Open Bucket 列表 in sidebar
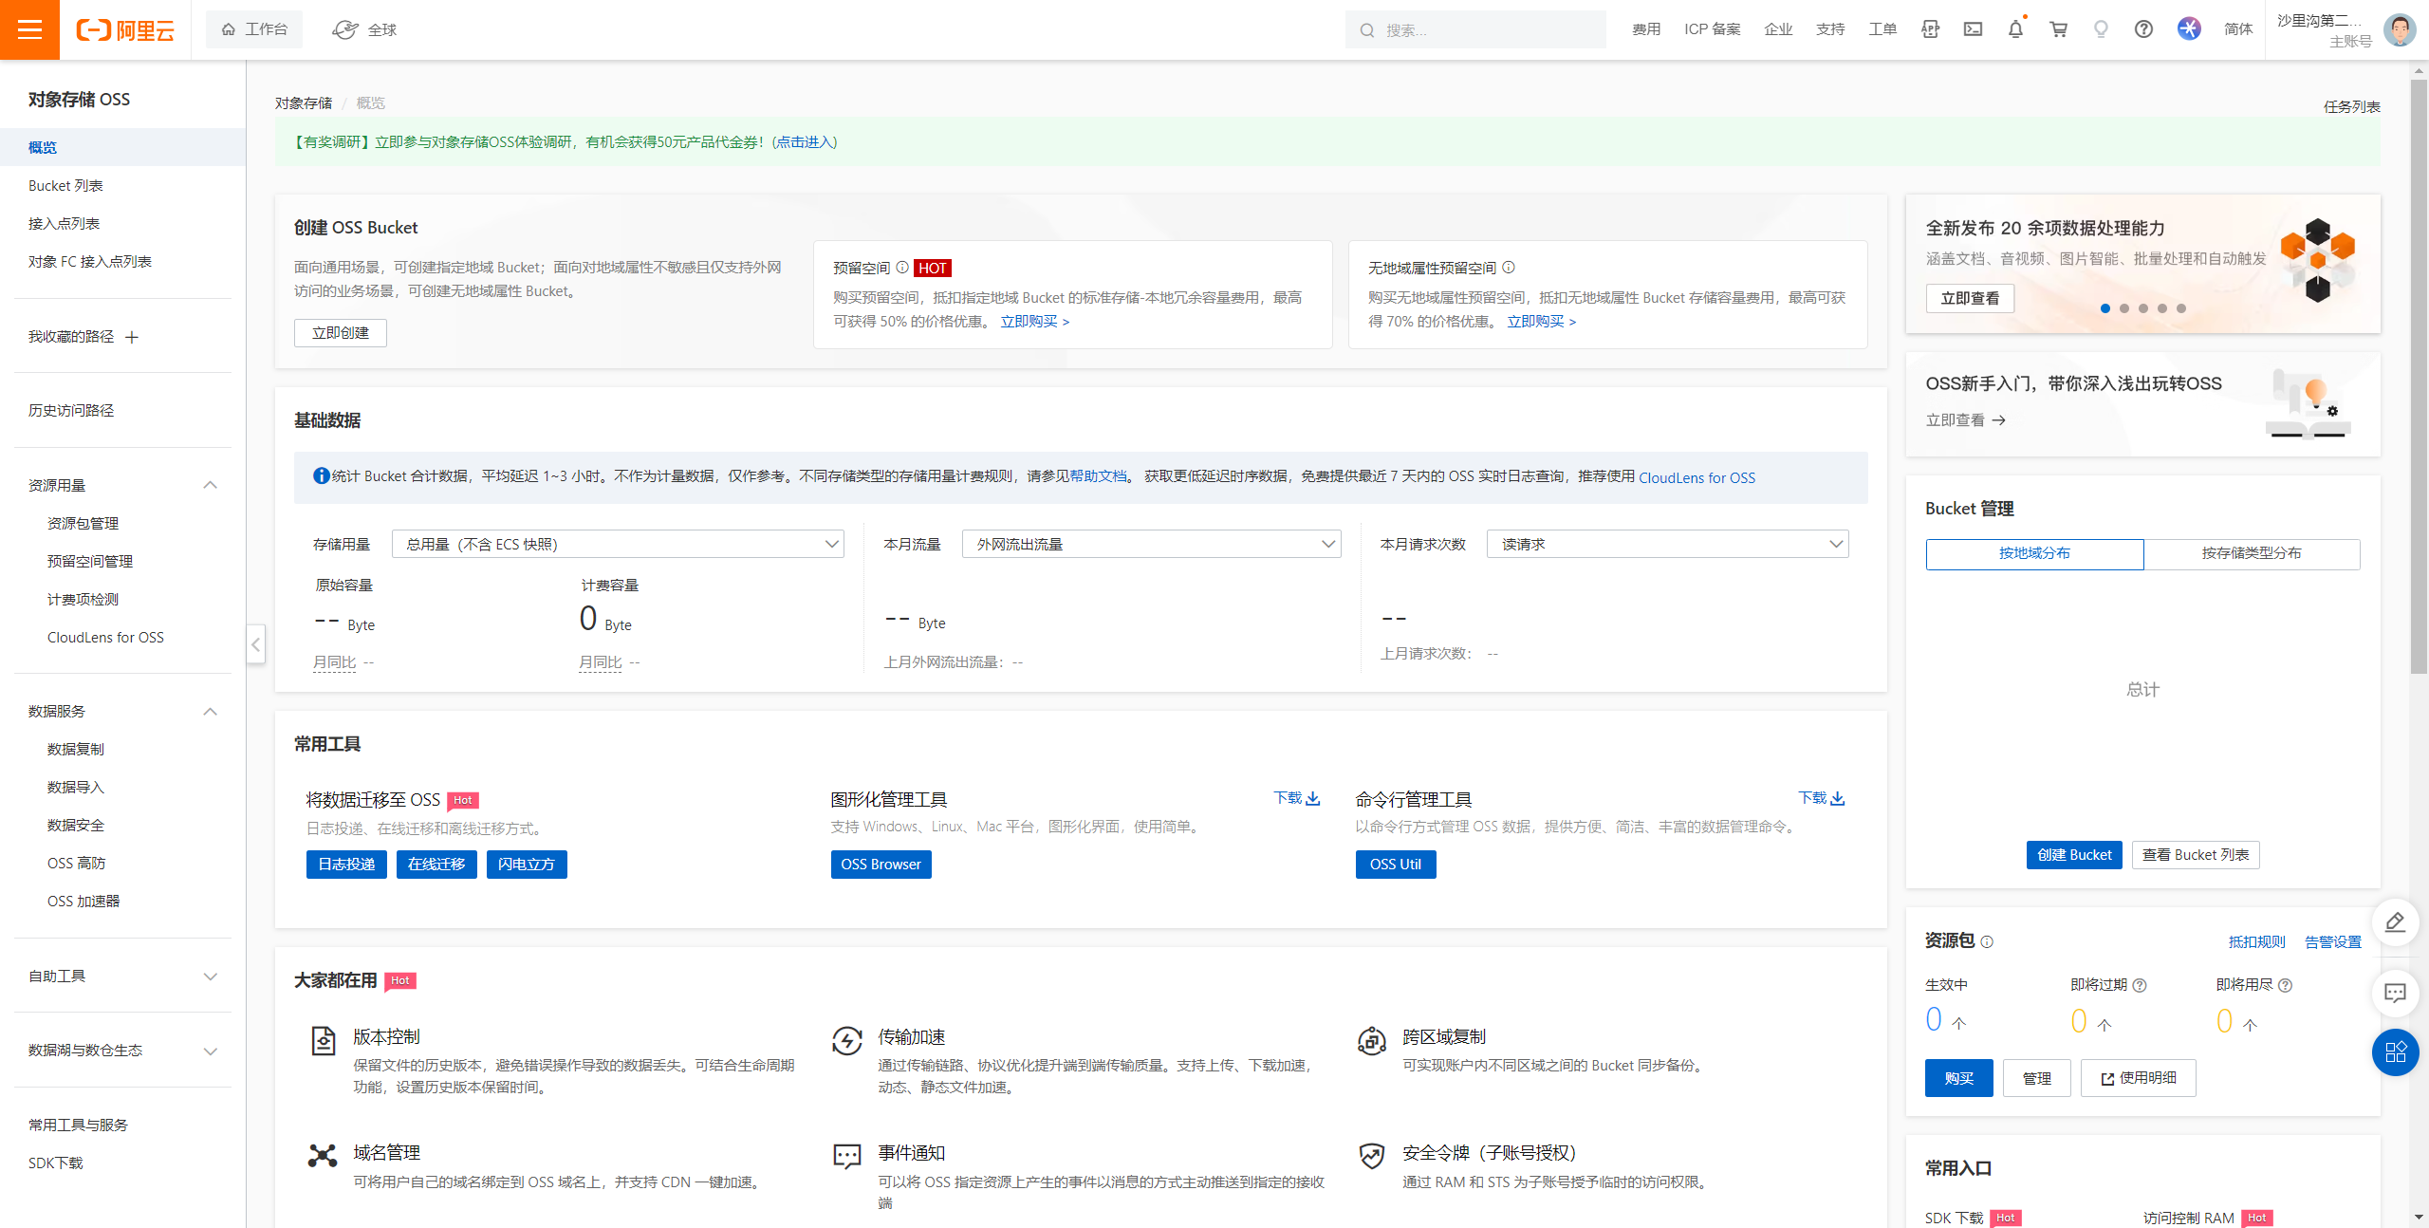 65,185
